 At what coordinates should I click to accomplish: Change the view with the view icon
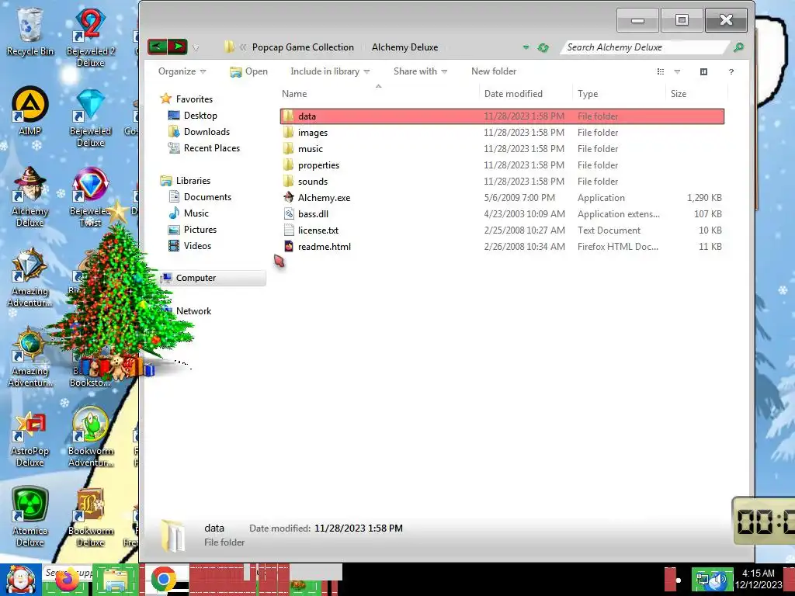coord(660,71)
